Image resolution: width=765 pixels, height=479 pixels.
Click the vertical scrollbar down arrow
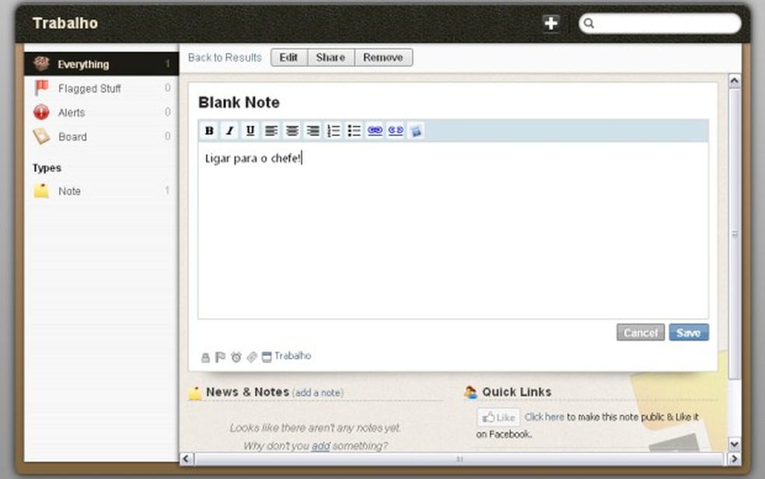click(734, 444)
